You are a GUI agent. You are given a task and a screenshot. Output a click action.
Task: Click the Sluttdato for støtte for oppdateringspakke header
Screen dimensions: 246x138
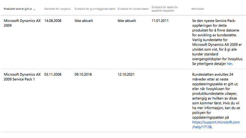(x=165, y=9)
